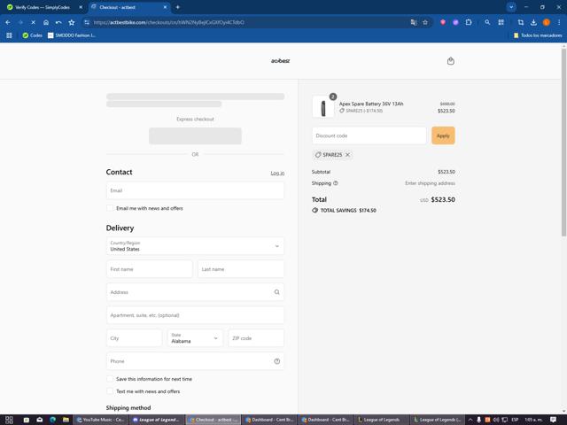This screenshot has width=567, height=425.
Task: Open Country/Region dropdown
Action: pyautogui.click(x=195, y=246)
